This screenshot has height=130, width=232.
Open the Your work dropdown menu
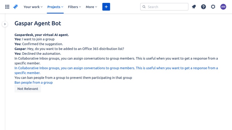pyautogui.click(x=33, y=7)
